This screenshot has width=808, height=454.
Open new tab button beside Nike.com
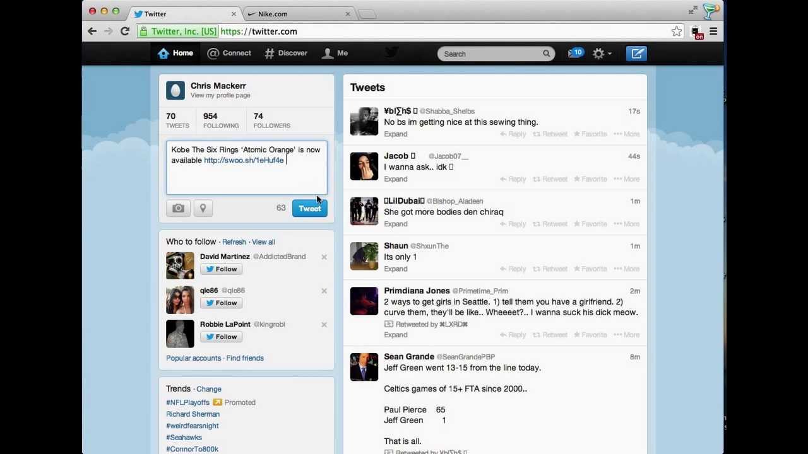coord(367,15)
